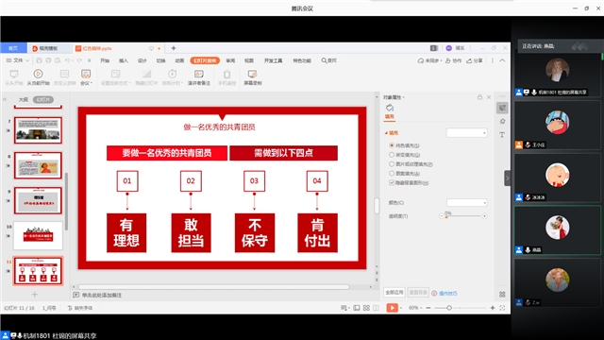Open the 开始 ribbon tab
Viewport: 604px width, 340px height.
tap(105, 60)
